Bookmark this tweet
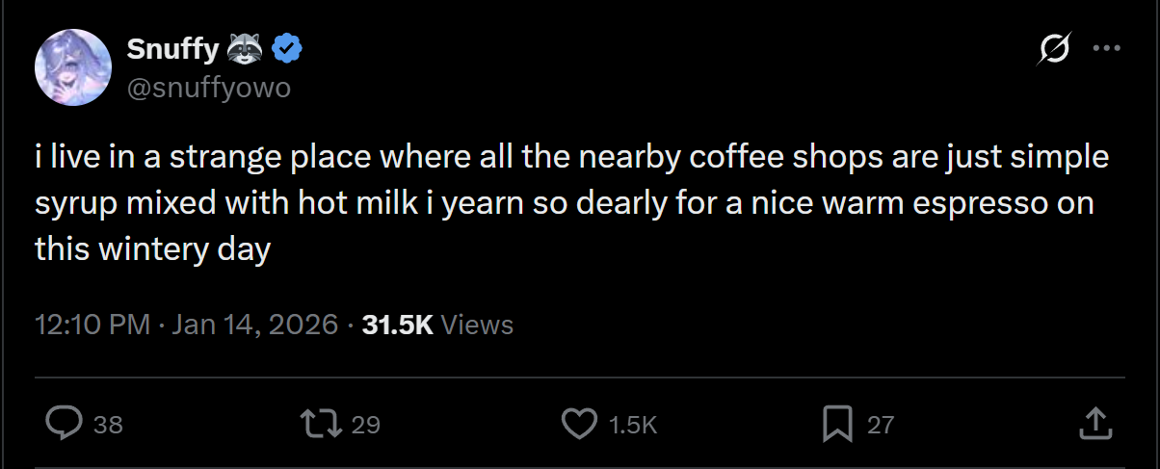Image resolution: width=1160 pixels, height=469 pixels. point(836,423)
